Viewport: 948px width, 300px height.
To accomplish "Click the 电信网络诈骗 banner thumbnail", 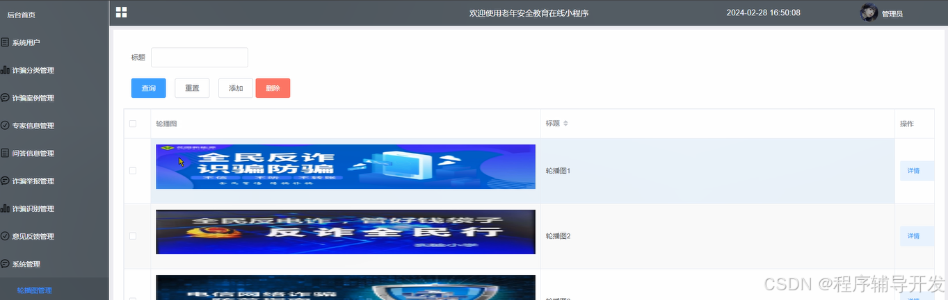I will tap(346, 287).
